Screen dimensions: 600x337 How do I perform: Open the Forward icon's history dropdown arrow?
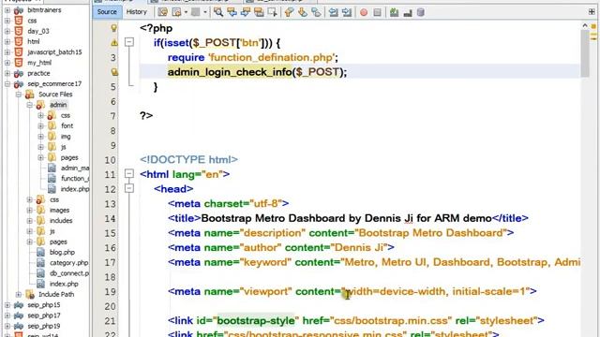(205, 12)
